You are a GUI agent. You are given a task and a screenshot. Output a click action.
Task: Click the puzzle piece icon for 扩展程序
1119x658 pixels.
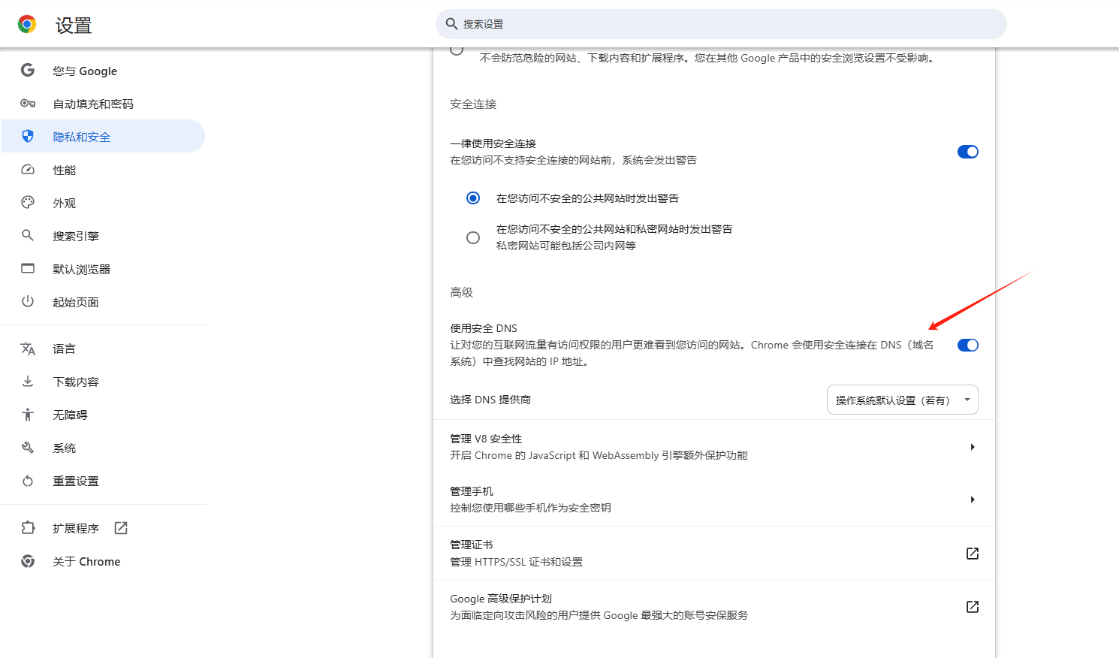28,528
